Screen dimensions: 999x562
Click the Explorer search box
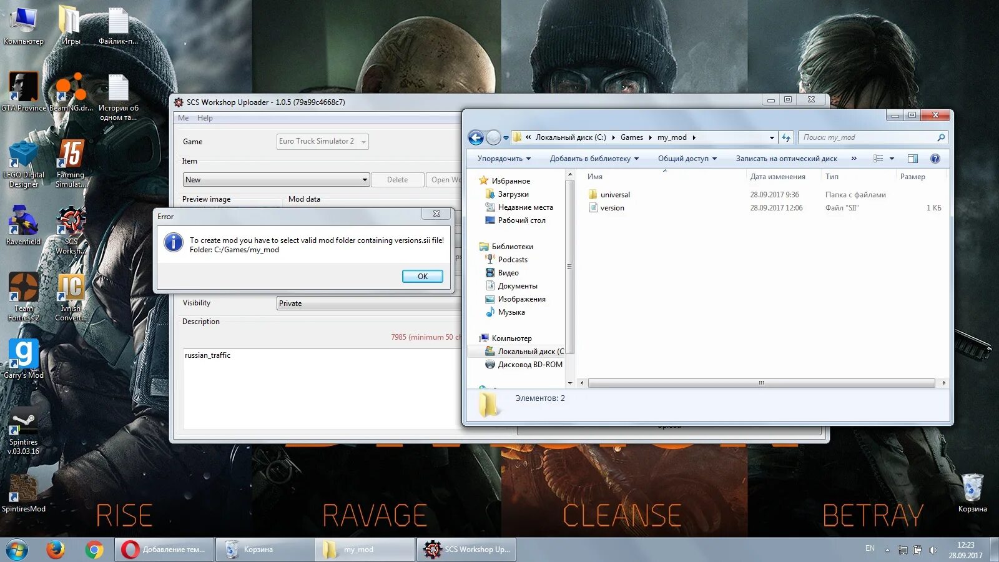point(872,137)
